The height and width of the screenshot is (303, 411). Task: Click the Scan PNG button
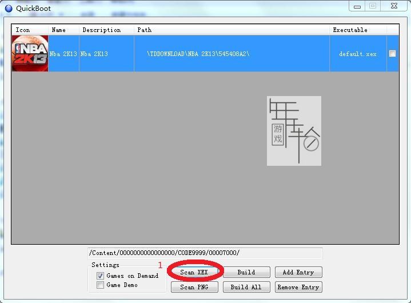(194, 287)
